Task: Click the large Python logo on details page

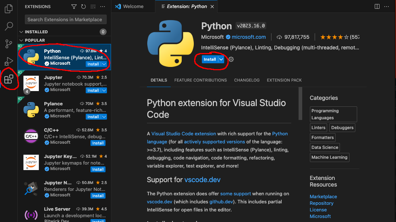Action: (x=170, y=44)
